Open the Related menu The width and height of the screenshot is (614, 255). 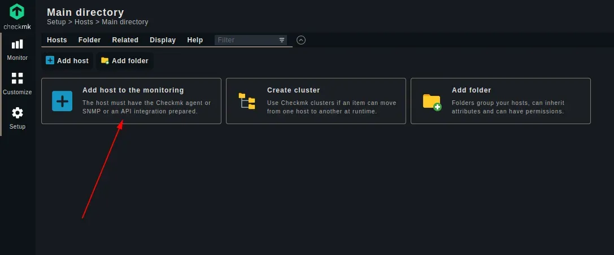[125, 40]
